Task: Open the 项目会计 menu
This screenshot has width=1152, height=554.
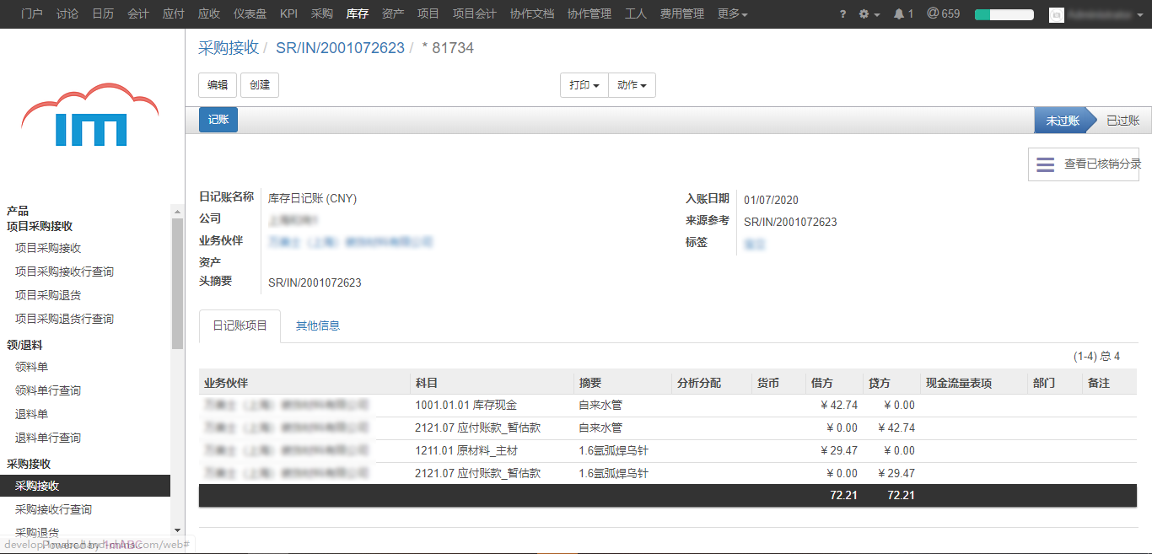Action: point(475,14)
